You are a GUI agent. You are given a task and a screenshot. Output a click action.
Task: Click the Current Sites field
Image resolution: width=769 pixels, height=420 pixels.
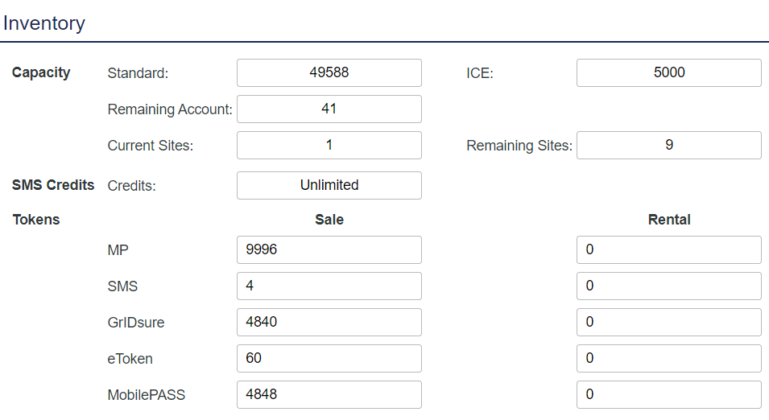point(329,145)
